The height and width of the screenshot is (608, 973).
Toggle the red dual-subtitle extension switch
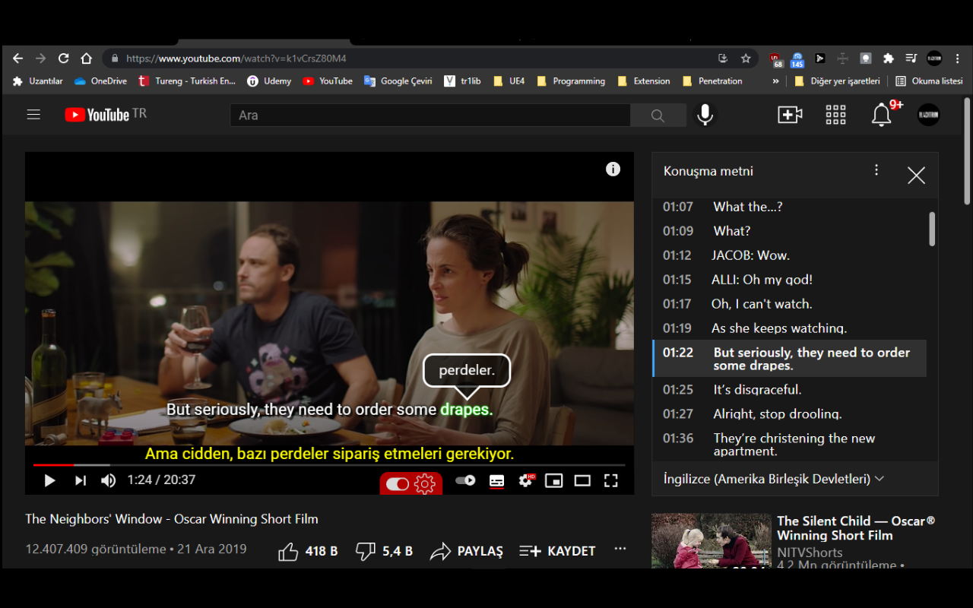tap(398, 484)
